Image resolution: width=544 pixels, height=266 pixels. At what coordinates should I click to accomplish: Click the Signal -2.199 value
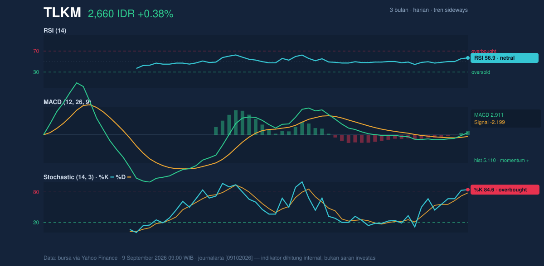click(490, 122)
